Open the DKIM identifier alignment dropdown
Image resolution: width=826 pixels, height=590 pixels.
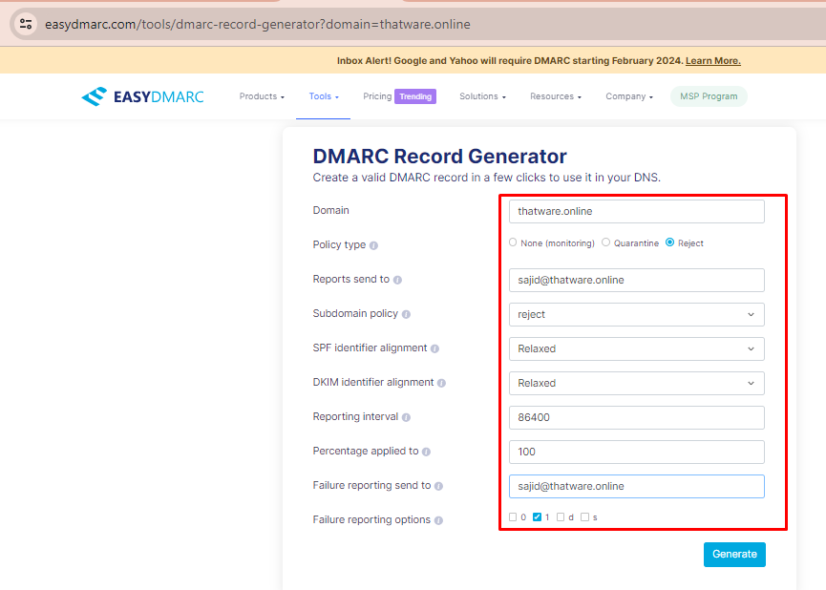(x=636, y=383)
